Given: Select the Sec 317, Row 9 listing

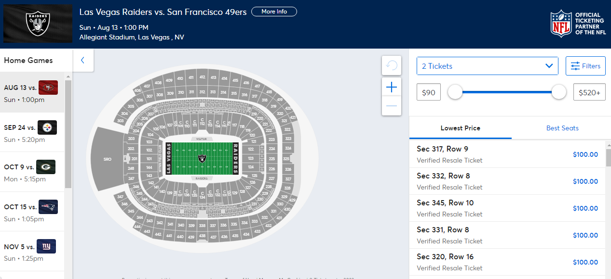Looking at the screenshot, I should pyautogui.click(x=506, y=154).
